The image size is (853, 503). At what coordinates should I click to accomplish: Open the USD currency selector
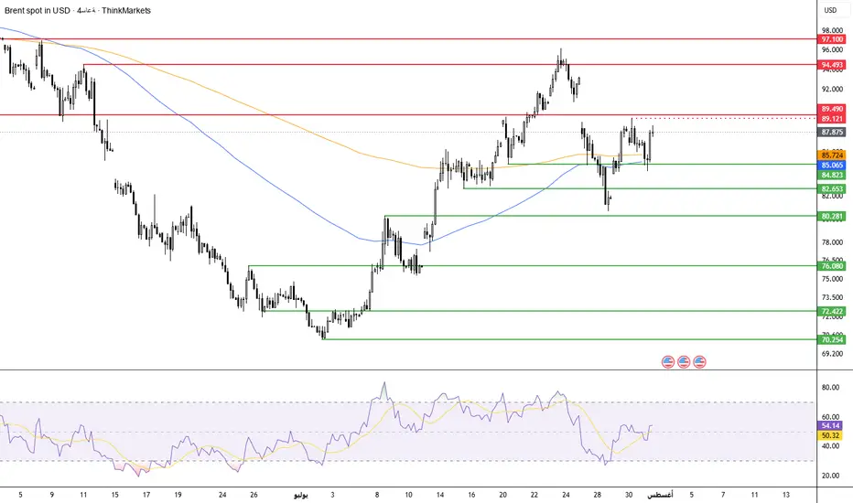[x=830, y=10]
